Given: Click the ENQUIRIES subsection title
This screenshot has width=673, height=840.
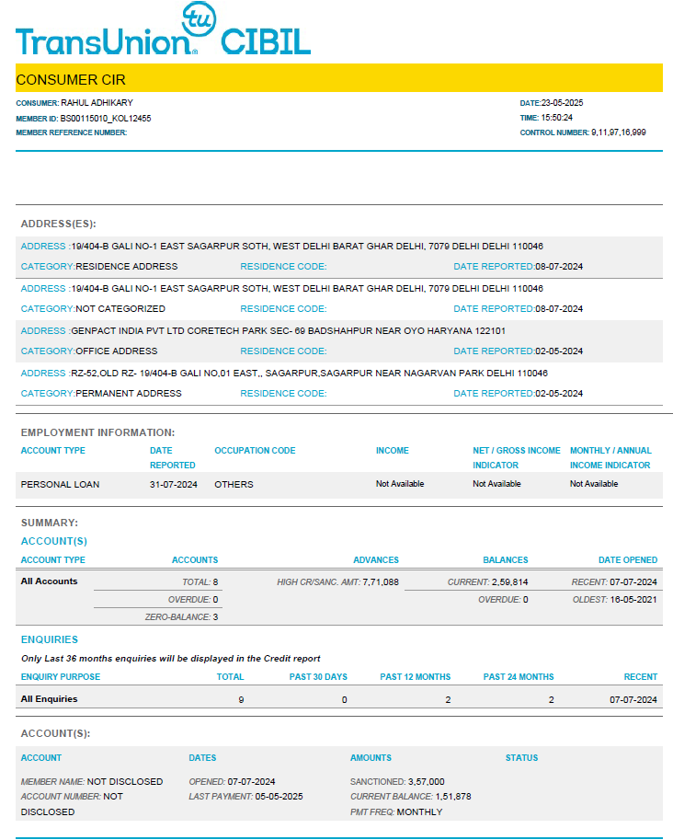Looking at the screenshot, I should (x=50, y=639).
